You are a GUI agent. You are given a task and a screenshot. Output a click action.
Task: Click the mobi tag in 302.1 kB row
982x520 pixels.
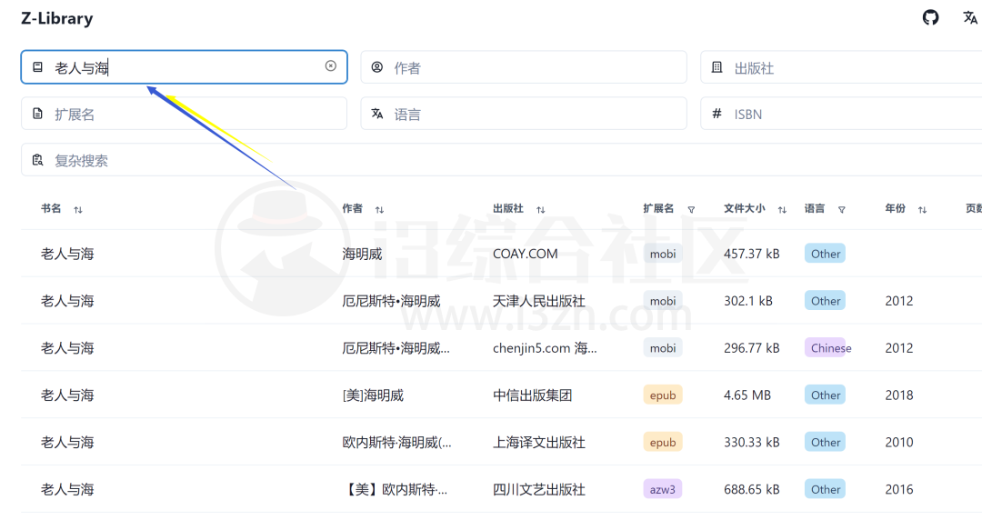[x=663, y=301]
